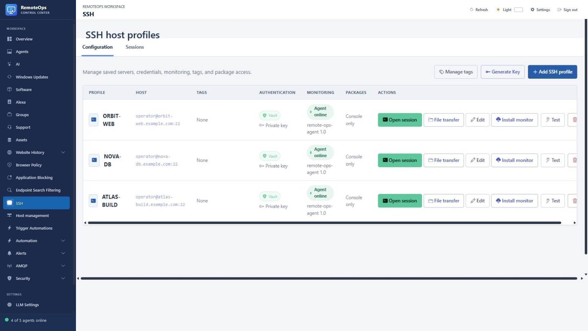This screenshot has height=331, width=588.
Task: Edit the ATLAS-BUILD profile
Action: tap(477, 201)
